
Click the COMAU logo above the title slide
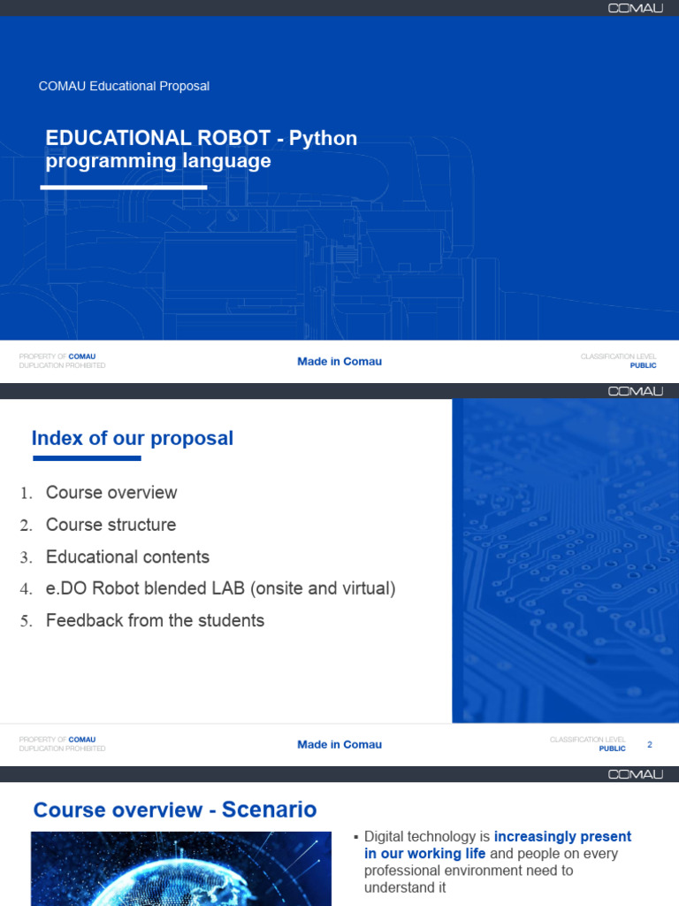point(635,8)
